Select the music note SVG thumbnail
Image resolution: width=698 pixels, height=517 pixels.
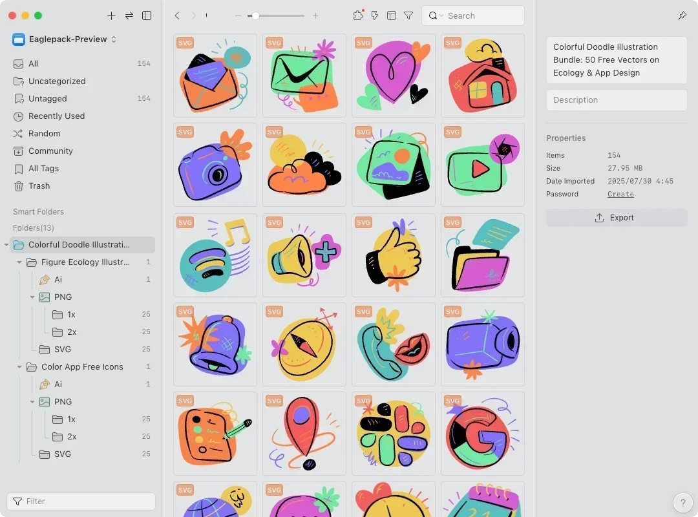pyautogui.click(x=215, y=255)
